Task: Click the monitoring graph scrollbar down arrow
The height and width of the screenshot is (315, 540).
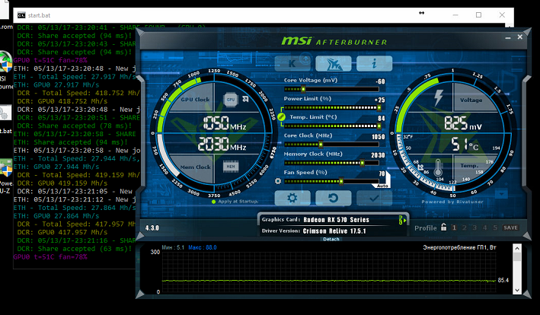Action: click(517, 290)
